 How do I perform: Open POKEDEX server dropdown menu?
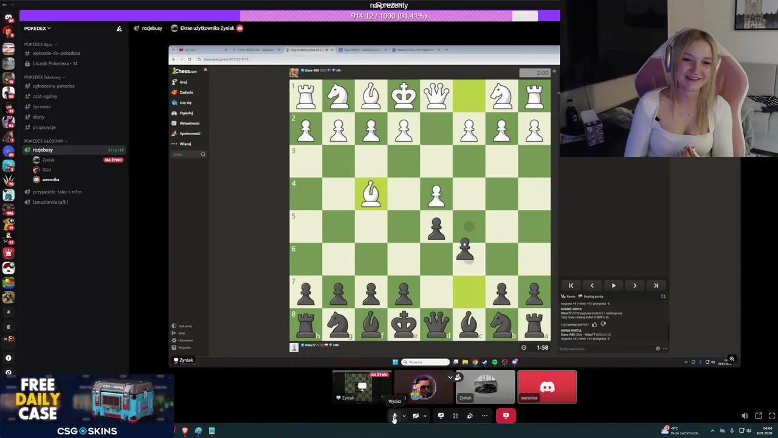coord(38,28)
